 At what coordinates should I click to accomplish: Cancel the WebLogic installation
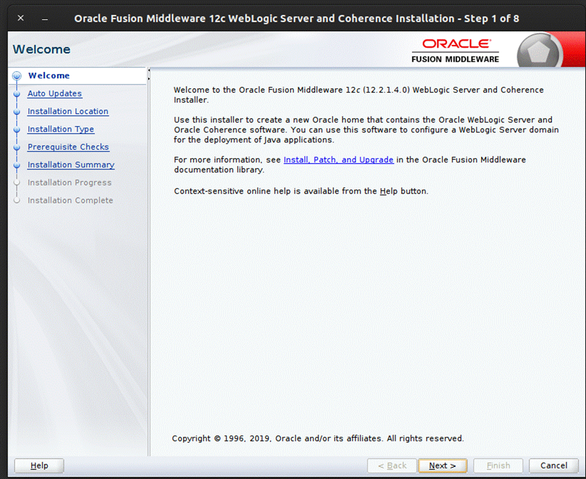554,465
